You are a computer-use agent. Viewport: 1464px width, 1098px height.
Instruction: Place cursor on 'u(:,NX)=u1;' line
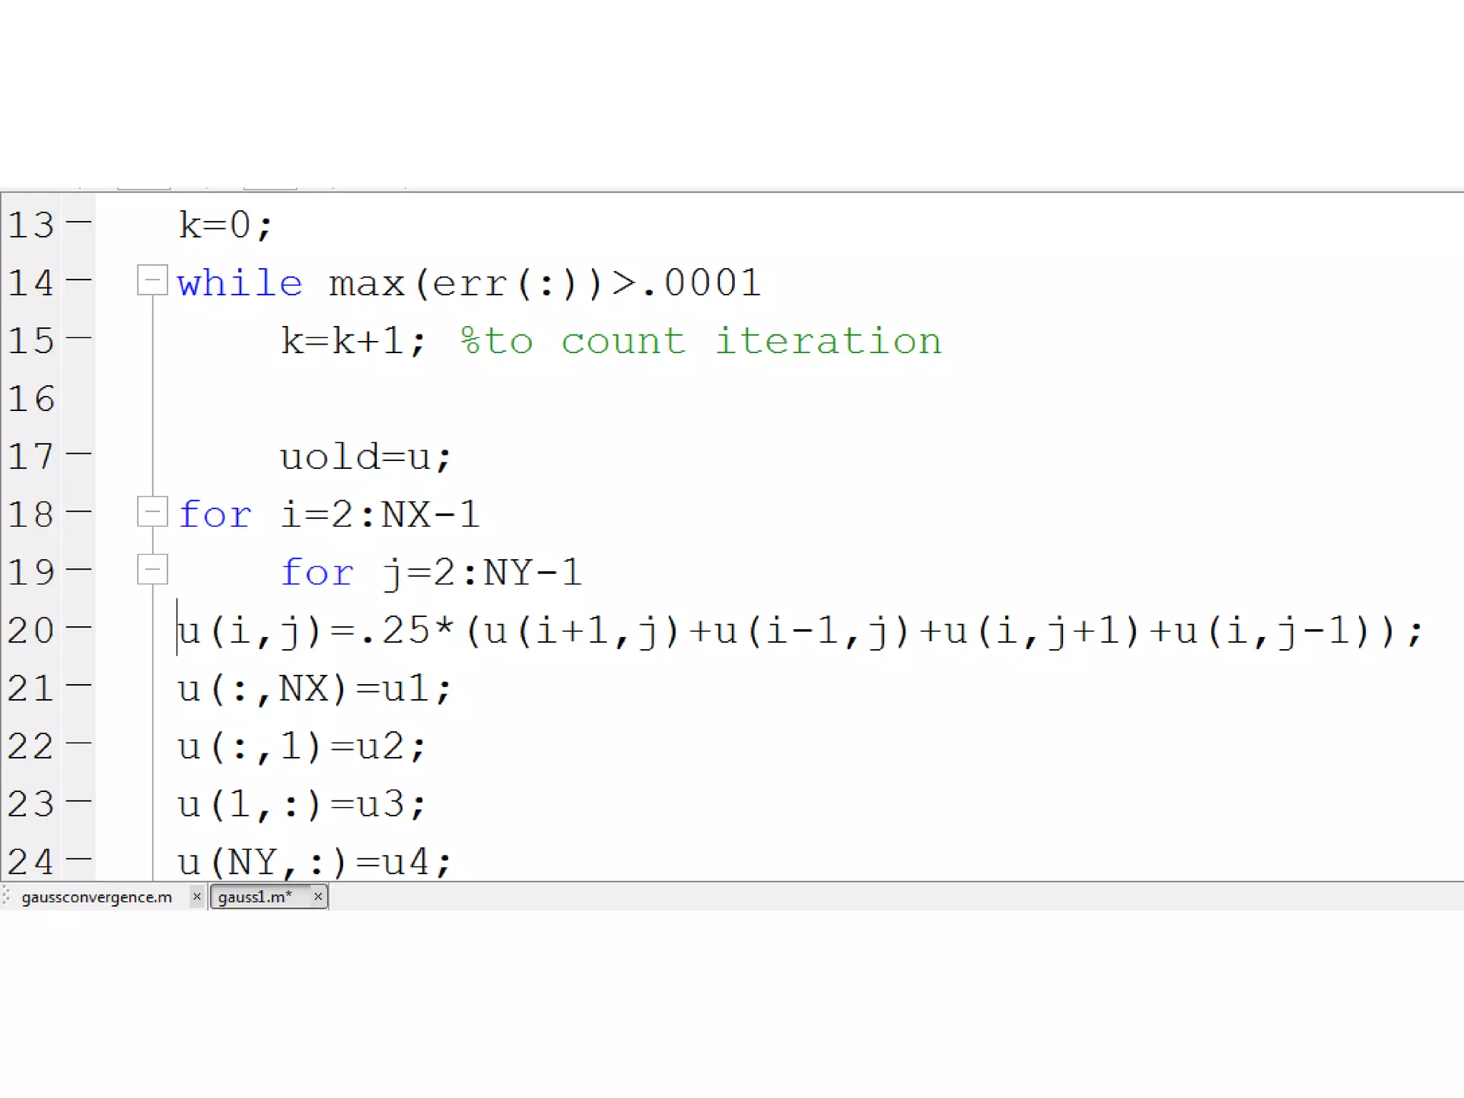click(x=315, y=689)
